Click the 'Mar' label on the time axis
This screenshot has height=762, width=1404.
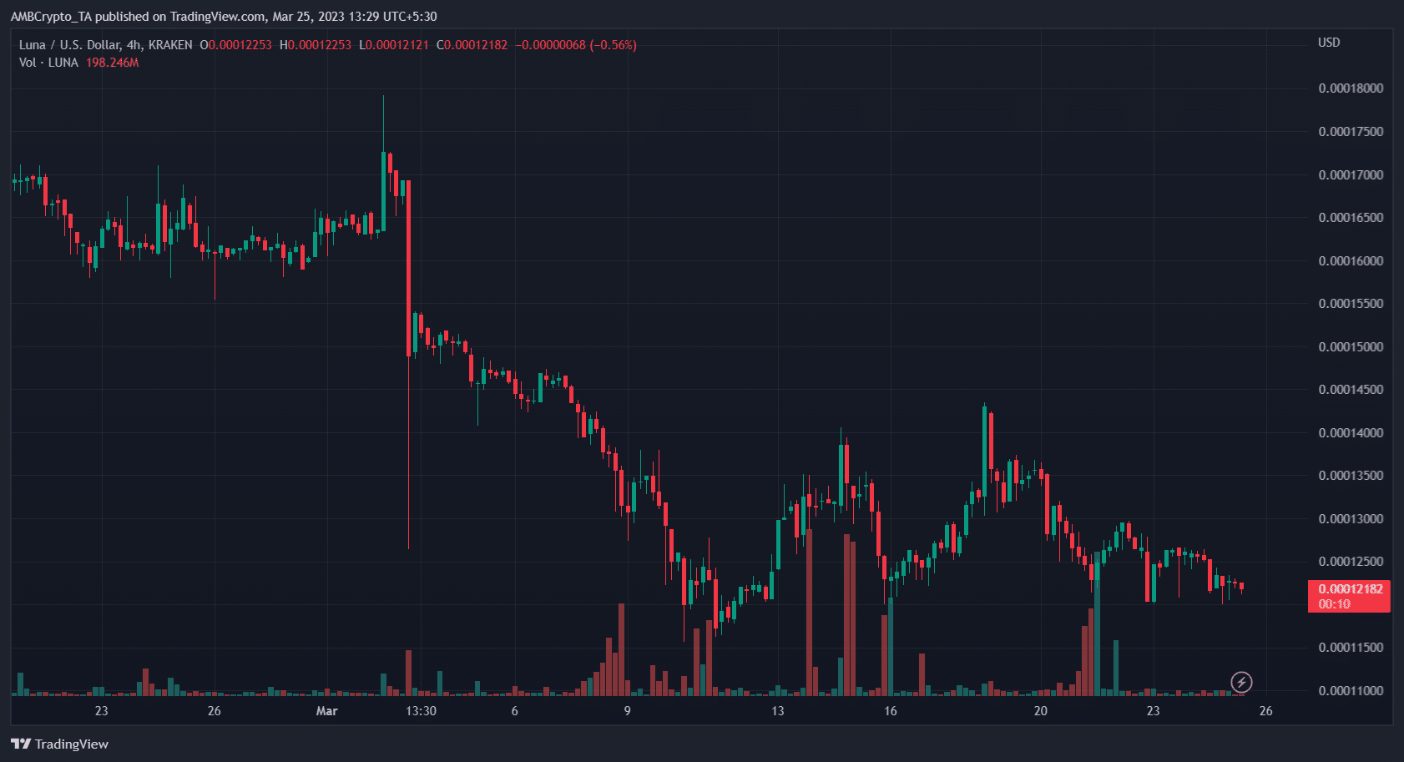pos(326,711)
